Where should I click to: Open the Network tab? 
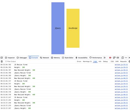pyautogui.click(x=44, y=58)
